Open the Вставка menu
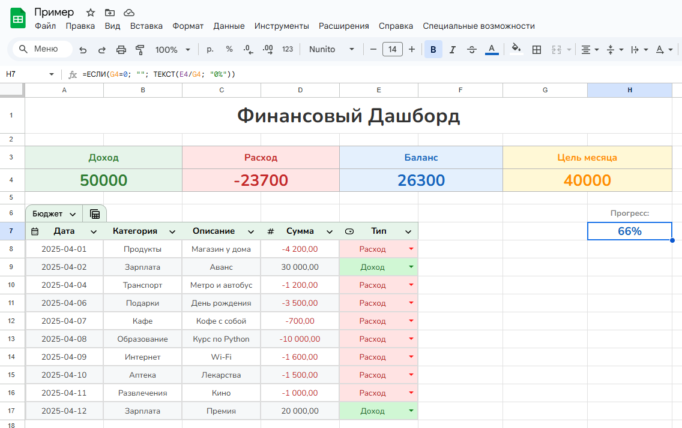Screen dimensions: 682x428 coord(146,26)
